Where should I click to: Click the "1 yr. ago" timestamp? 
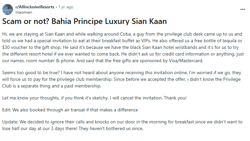pos(66,7)
